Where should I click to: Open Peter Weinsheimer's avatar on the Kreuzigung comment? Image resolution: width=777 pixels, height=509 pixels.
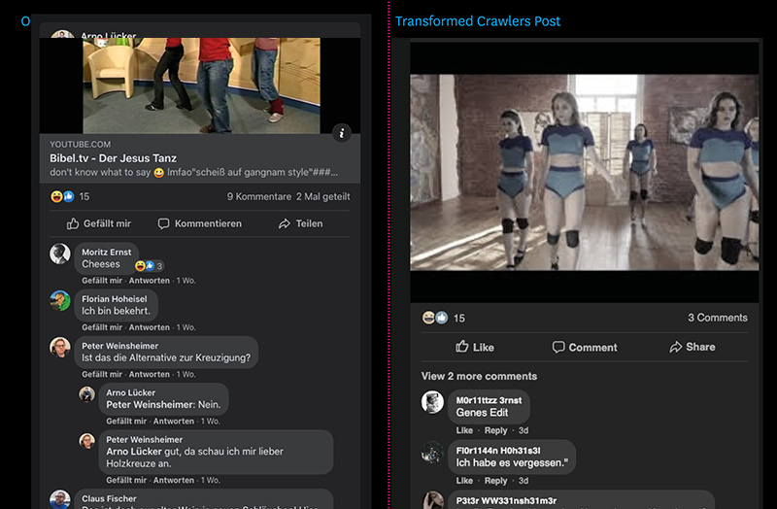click(x=60, y=348)
